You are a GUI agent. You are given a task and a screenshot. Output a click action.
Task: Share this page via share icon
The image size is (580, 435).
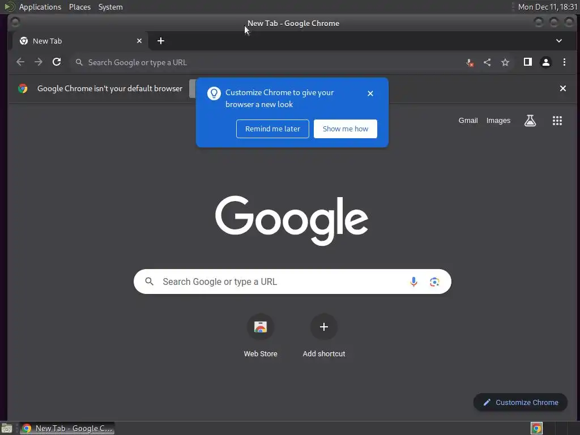(x=487, y=62)
